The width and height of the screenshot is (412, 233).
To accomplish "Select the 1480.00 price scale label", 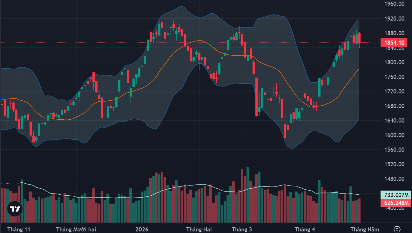I will (x=394, y=179).
